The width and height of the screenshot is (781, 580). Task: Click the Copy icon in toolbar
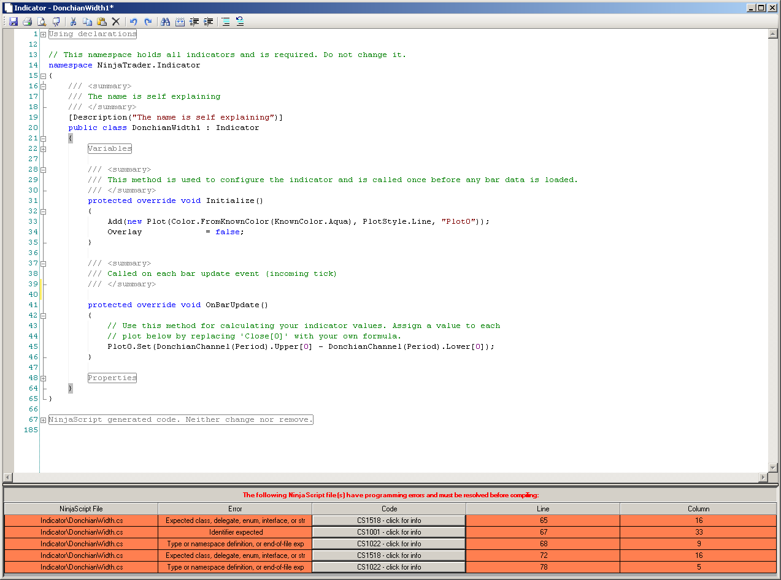coord(87,21)
